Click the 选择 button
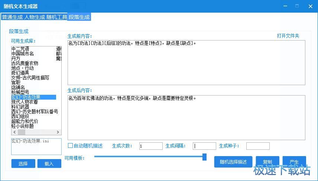 [23, 164]
